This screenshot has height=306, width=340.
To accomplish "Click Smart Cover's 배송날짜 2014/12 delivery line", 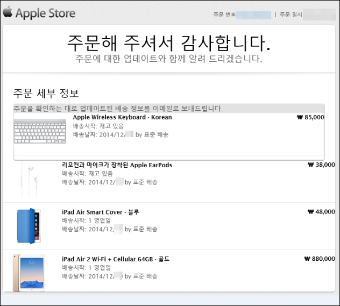I will [110, 229].
